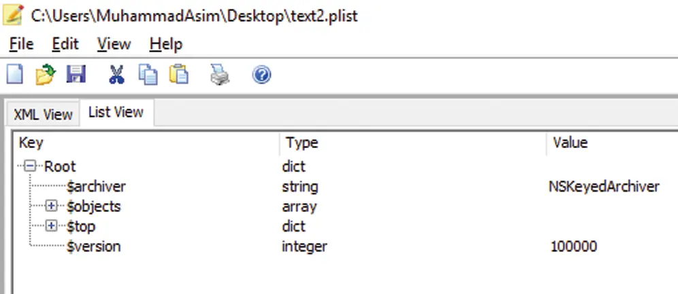Switch to the XML View tab
The width and height of the screenshot is (678, 294).
click(x=43, y=114)
